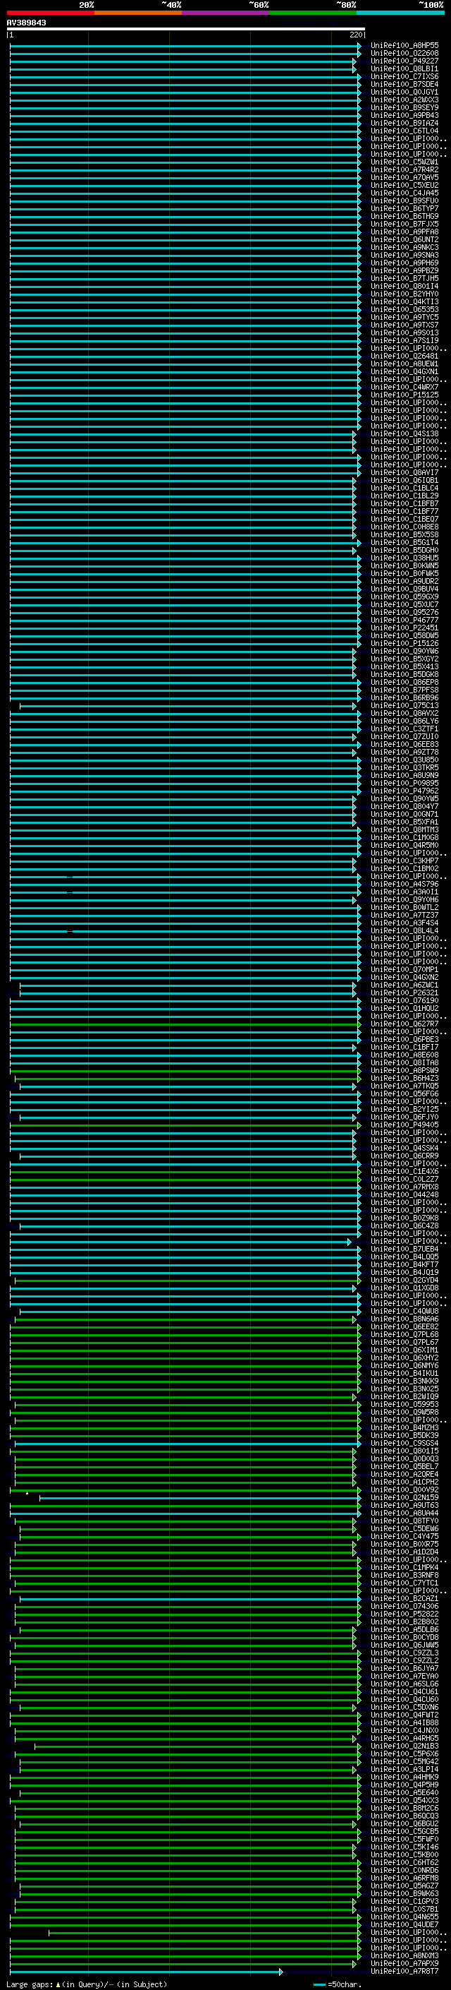The width and height of the screenshot is (451, 1990).
Task: Open hit UniRef100_B5X5S8
Action: coord(404,534)
